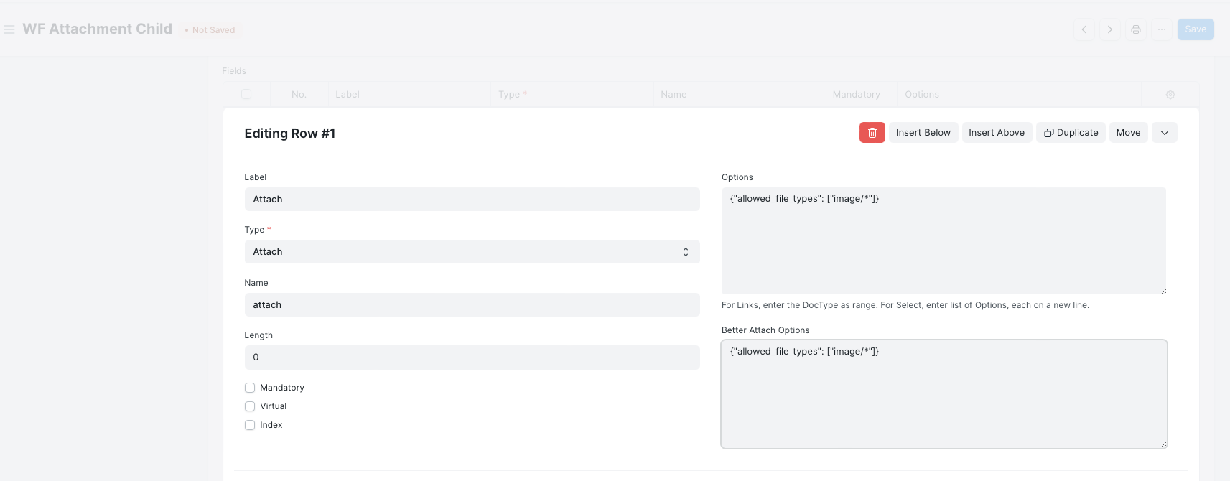The image size is (1230, 481).
Task: Edit the Better Attach Options text area
Action: click(x=944, y=394)
